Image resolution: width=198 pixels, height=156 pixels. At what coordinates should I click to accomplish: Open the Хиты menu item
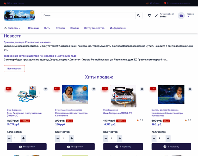point(47,28)
